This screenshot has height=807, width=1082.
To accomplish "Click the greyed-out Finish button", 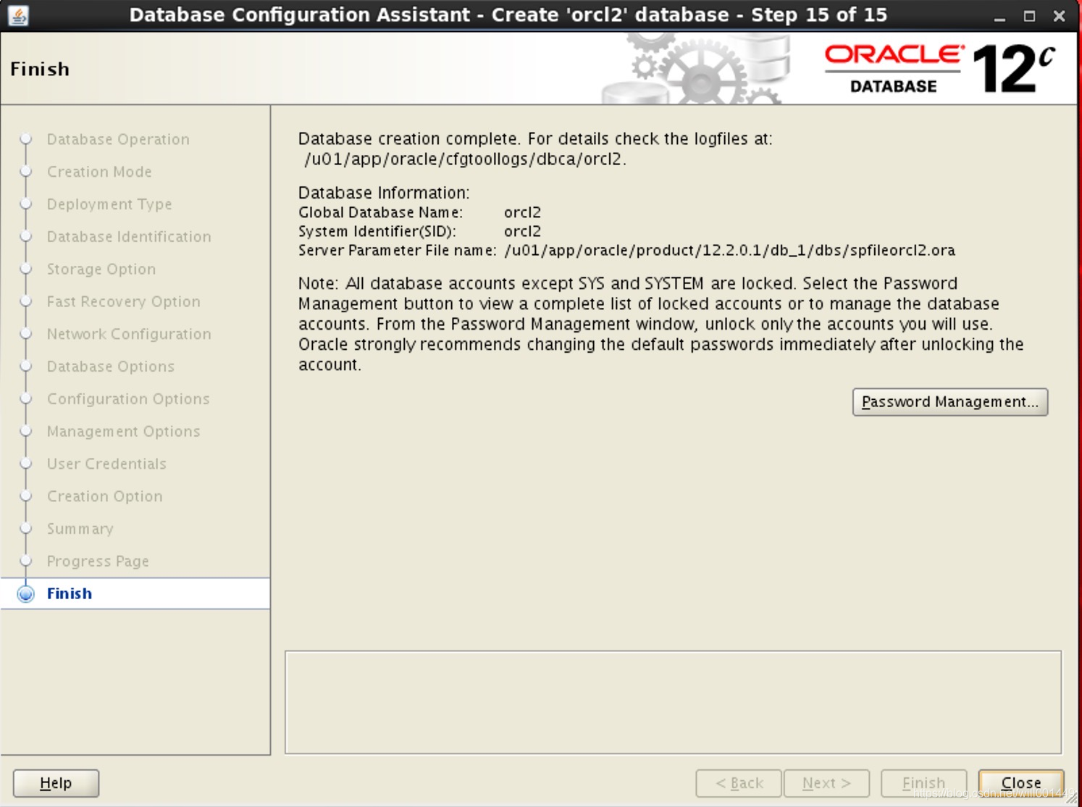I will (923, 783).
